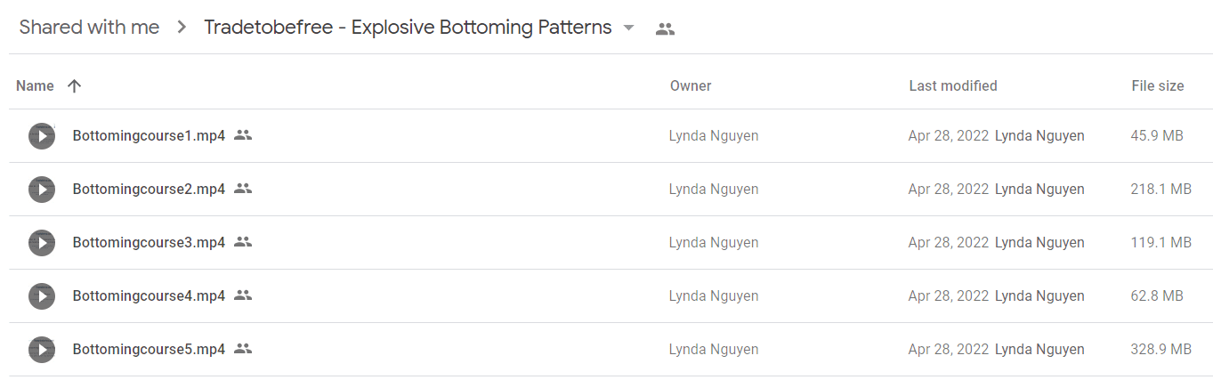Click the shared people icon beside the folder title
This screenshot has height=380, width=1213.
[x=665, y=28]
